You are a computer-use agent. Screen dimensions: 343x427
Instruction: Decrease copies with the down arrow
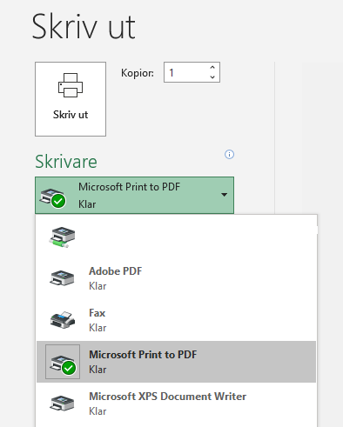[212, 77]
